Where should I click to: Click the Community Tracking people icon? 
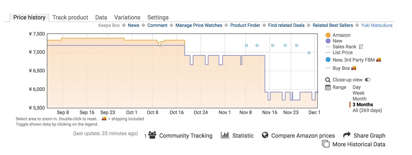coord(152,135)
